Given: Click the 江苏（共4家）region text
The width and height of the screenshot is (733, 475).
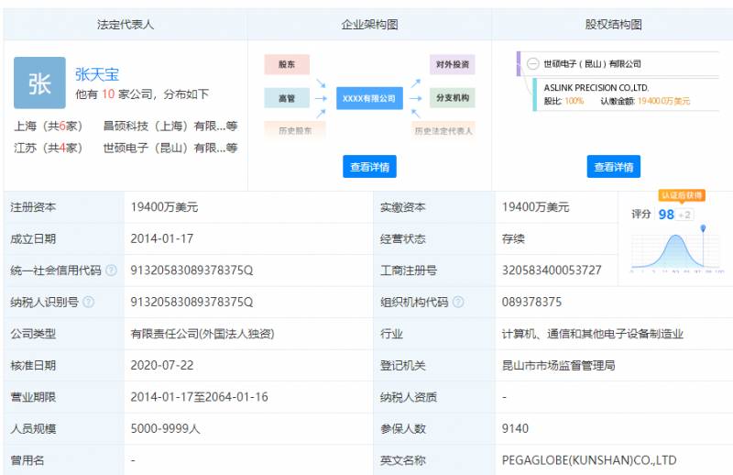Looking at the screenshot, I should [x=49, y=148].
